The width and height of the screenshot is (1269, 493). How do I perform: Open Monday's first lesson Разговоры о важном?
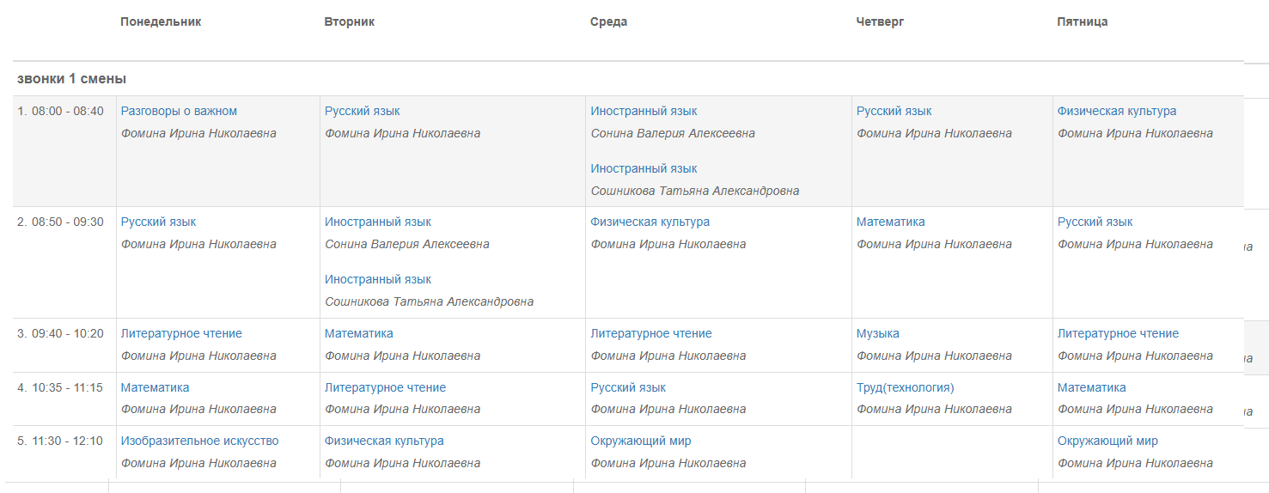pos(179,111)
